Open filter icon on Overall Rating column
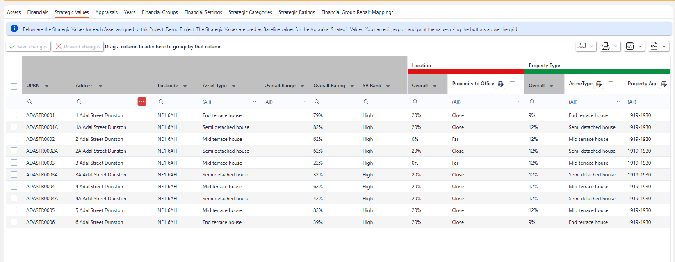This screenshot has width=675, height=262. (x=352, y=86)
